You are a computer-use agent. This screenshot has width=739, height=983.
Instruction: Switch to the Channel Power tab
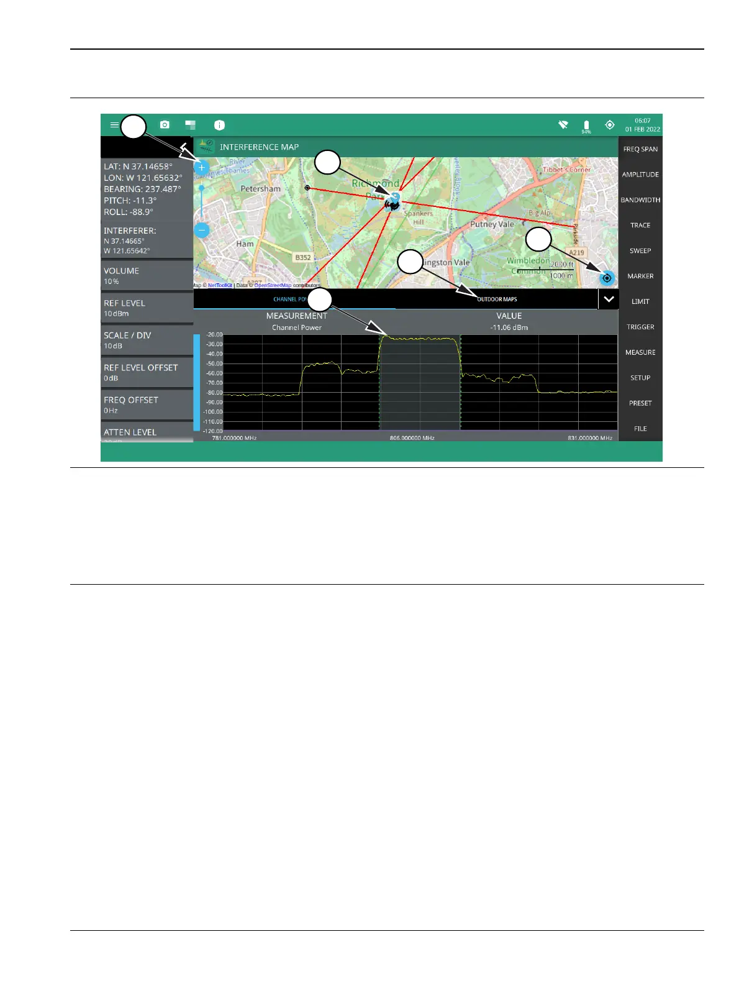(x=294, y=299)
